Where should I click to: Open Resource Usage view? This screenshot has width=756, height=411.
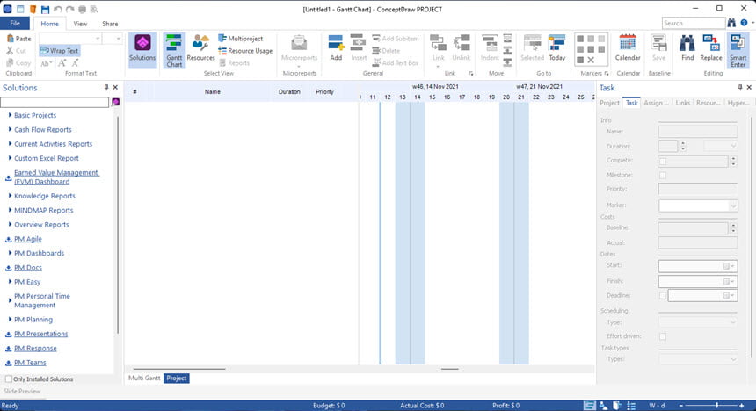[245, 51]
